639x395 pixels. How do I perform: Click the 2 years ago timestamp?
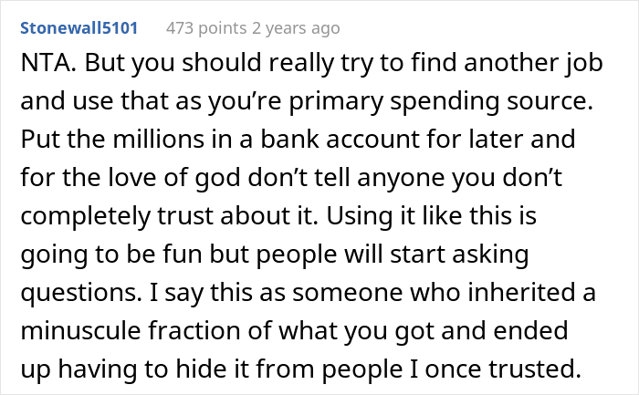pyautogui.click(x=296, y=28)
